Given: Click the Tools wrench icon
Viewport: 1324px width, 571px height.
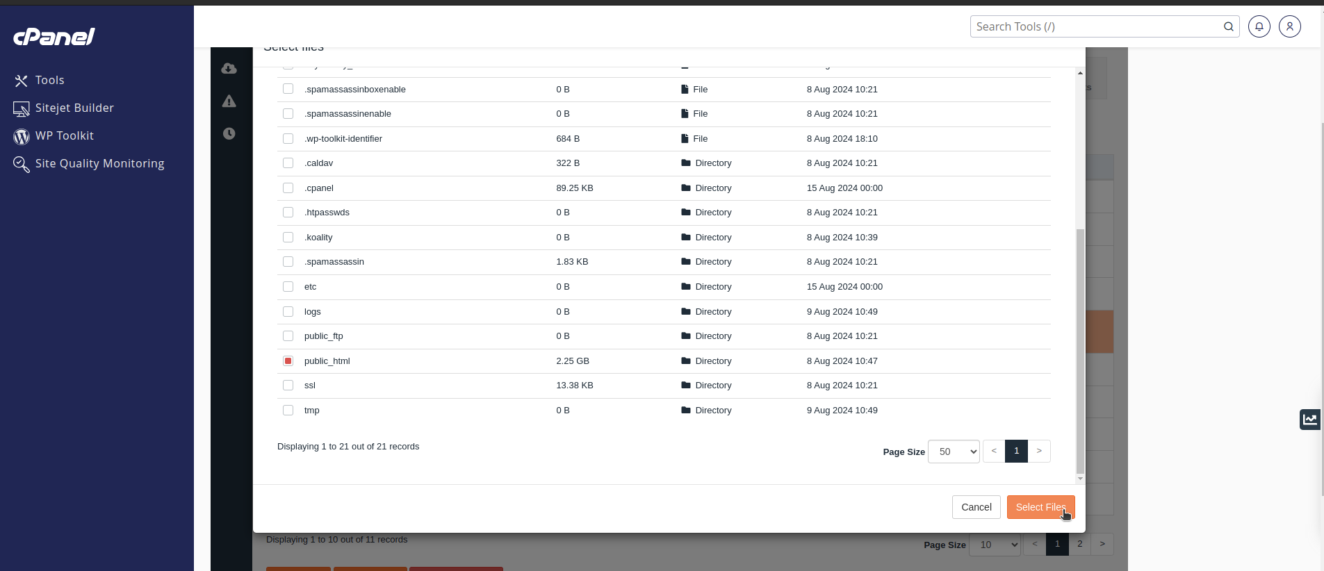Looking at the screenshot, I should pyautogui.click(x=22, y=81).
